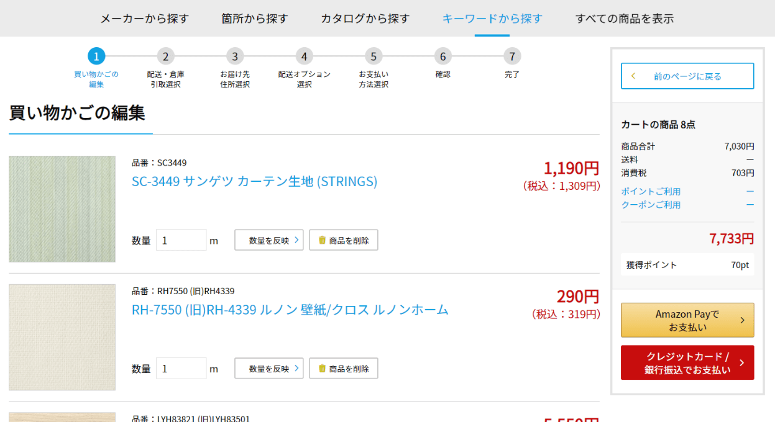
Task: Switch to カタログから探す tab
Action: [x=365, y=19]
